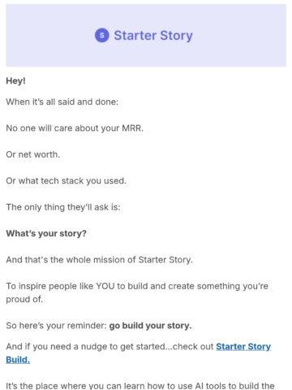This screenshot has width=292, height=390.
Task: Click the line When it's all said and done
Action: 62,102
